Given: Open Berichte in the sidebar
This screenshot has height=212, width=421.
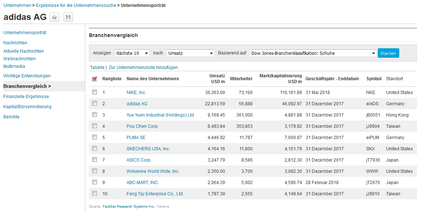Looking at the screenshot, I should [11, 117].
